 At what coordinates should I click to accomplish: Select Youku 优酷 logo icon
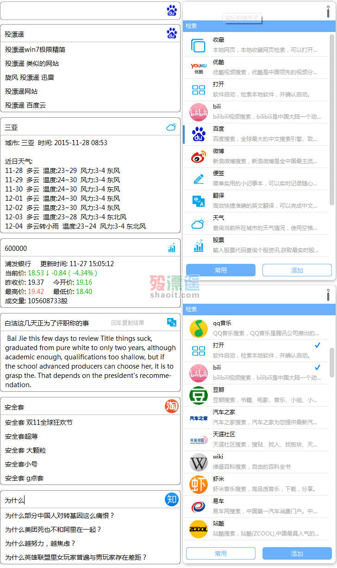[199, 68]
